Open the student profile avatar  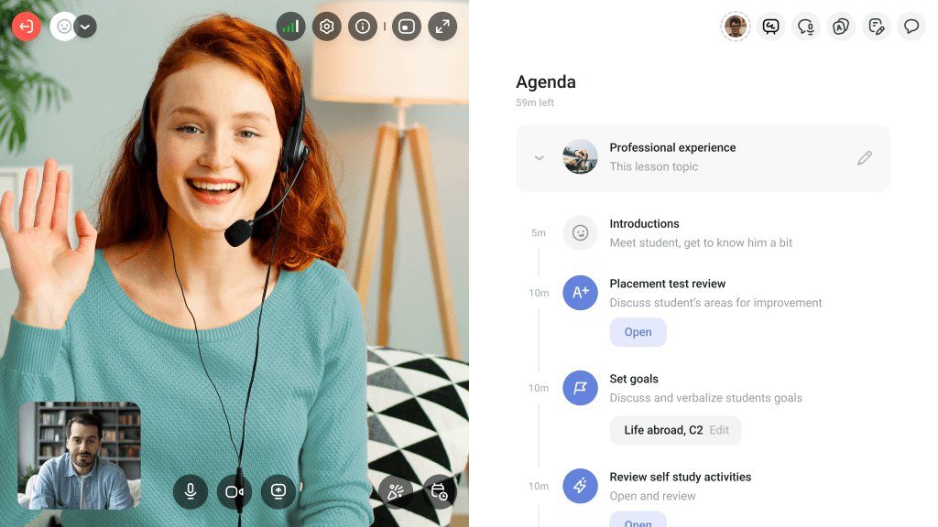[736, 27]
